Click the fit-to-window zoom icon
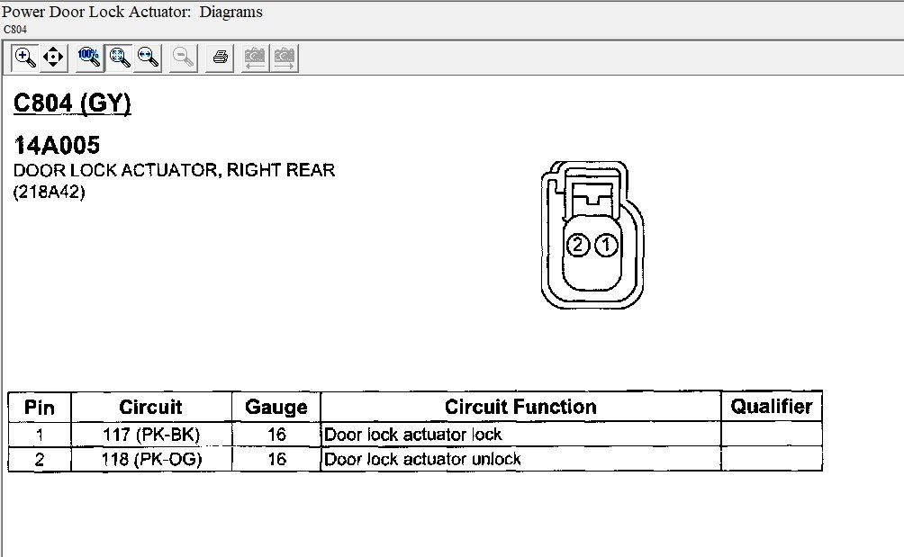Viewport: 904px width, 557px height. tap(119, 58)
